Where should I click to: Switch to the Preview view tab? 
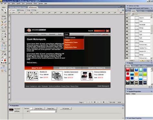pos(21,10)
